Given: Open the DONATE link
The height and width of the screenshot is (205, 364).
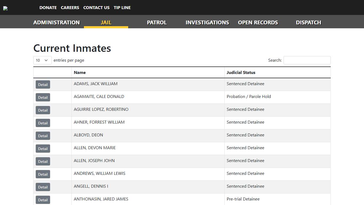Looking at the screenshot, I should (48, 7).
